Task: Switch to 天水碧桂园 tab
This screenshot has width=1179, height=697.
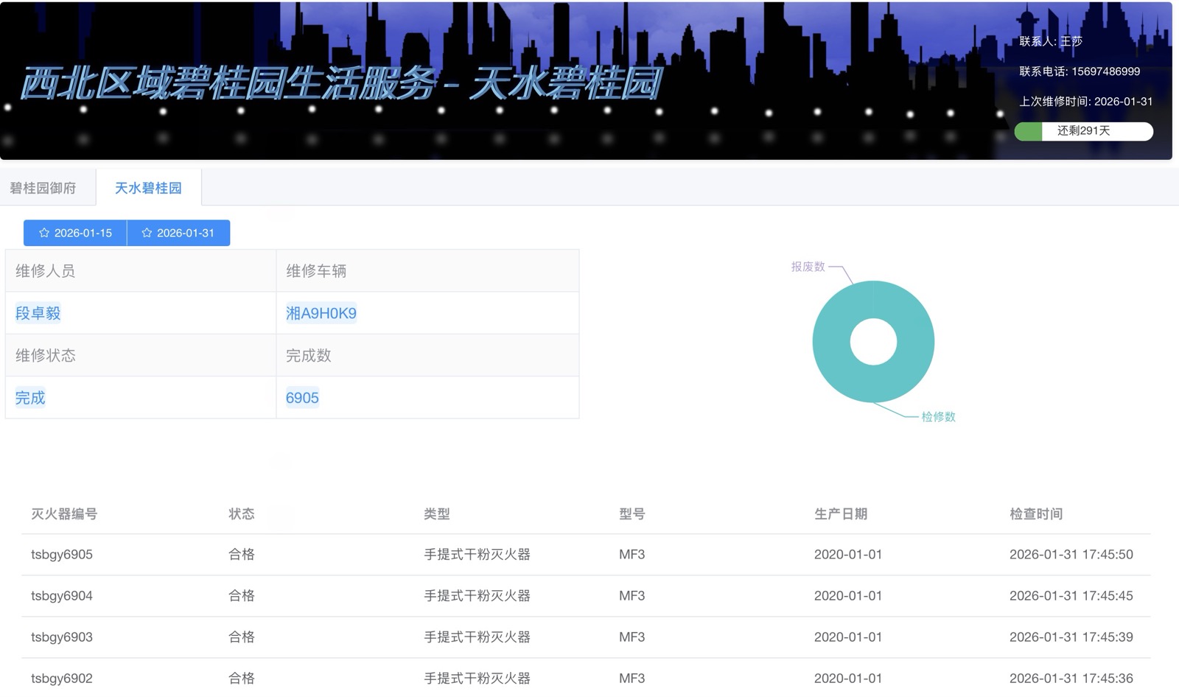Action: (x=148, y=188)
